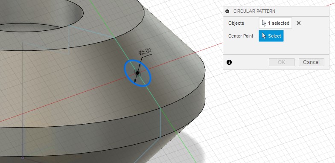Viewport: 335px width, 163px height.
Task: Activate the Center Point Select button
Action: click(x=271, y=36)
